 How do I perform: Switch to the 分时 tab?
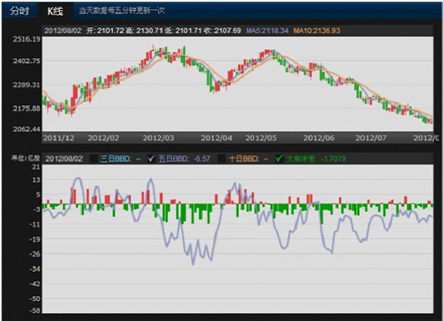(x=19, y=11)
